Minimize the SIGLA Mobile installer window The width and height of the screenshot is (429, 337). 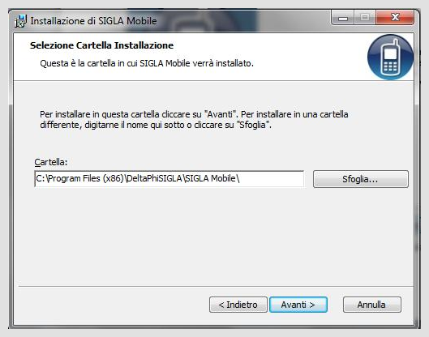pos(343,18)
